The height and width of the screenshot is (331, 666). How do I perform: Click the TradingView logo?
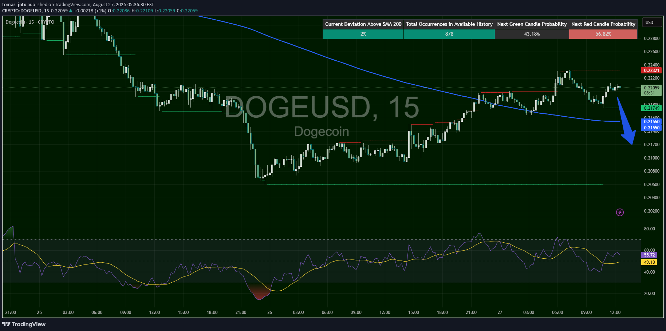pos(24,324)
